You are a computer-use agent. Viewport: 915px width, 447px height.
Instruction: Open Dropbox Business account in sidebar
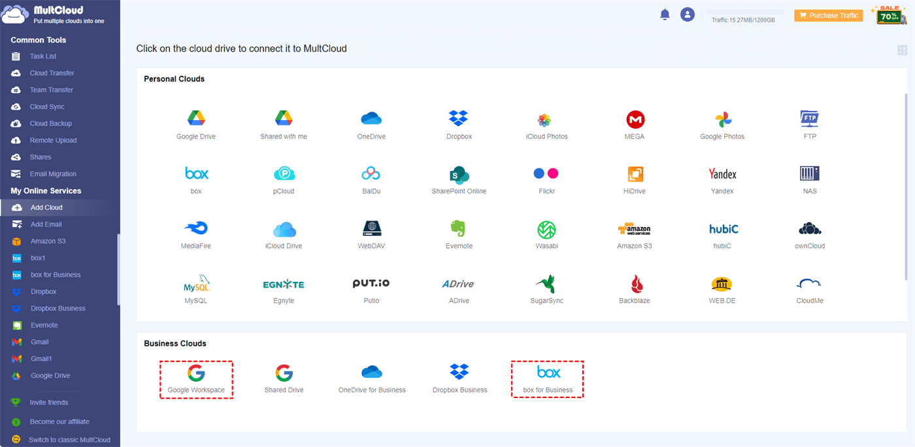click(58, 309)
